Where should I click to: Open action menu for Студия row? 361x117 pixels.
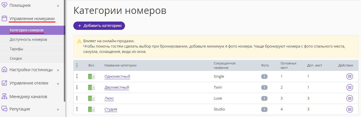coord(350,109)
